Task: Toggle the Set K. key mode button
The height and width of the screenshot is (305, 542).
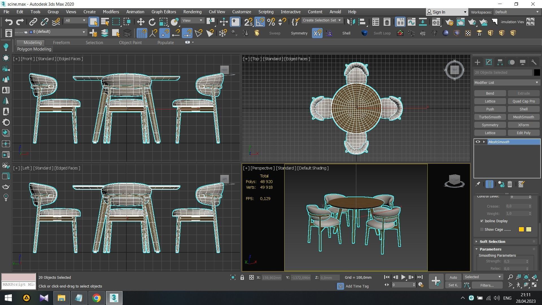Action: [453, 286]
